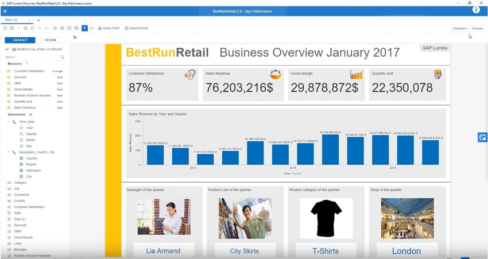Click the City Skirts product line photo
The height and width of the screenshot is (259, 488).
pos(245,219)
